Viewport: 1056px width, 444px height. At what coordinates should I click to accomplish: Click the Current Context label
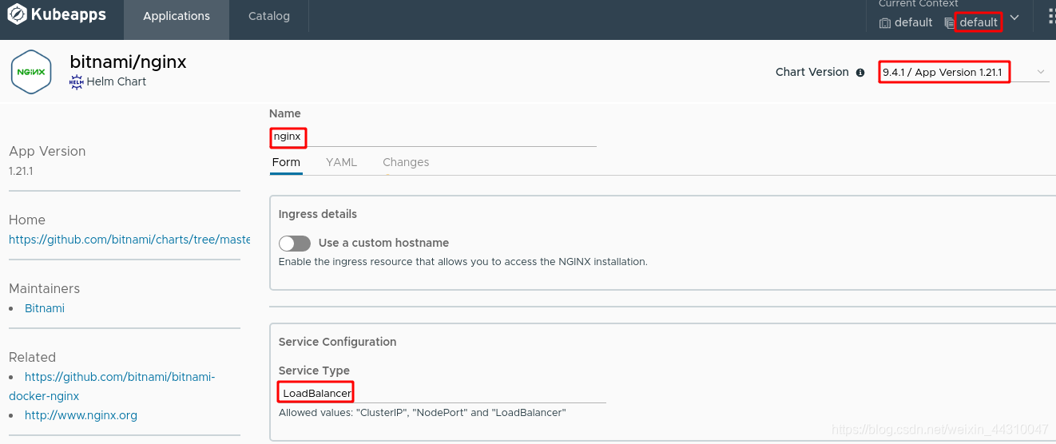919,4
